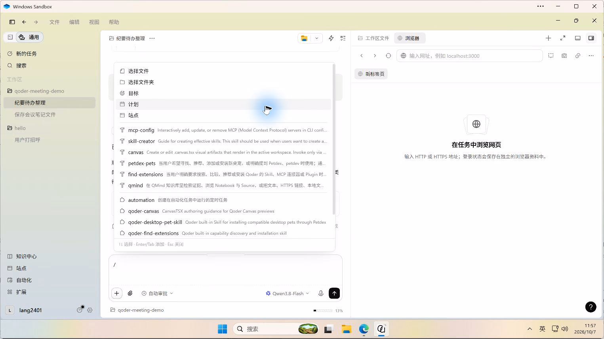Reload the browser page
The width and height of the screenshot is (604, 339).
388,56
